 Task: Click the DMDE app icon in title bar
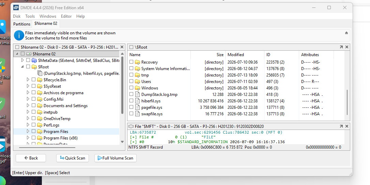tap(16, 8)
